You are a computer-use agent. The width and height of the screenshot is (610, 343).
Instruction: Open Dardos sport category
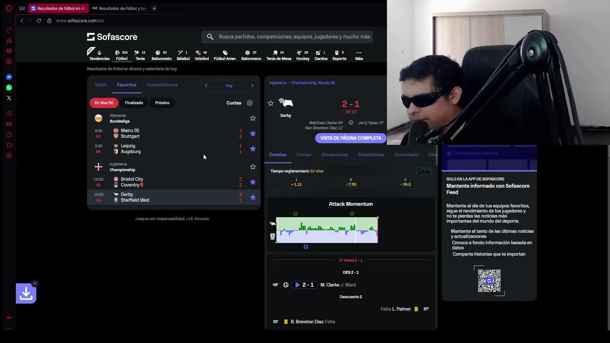(321, 55)
